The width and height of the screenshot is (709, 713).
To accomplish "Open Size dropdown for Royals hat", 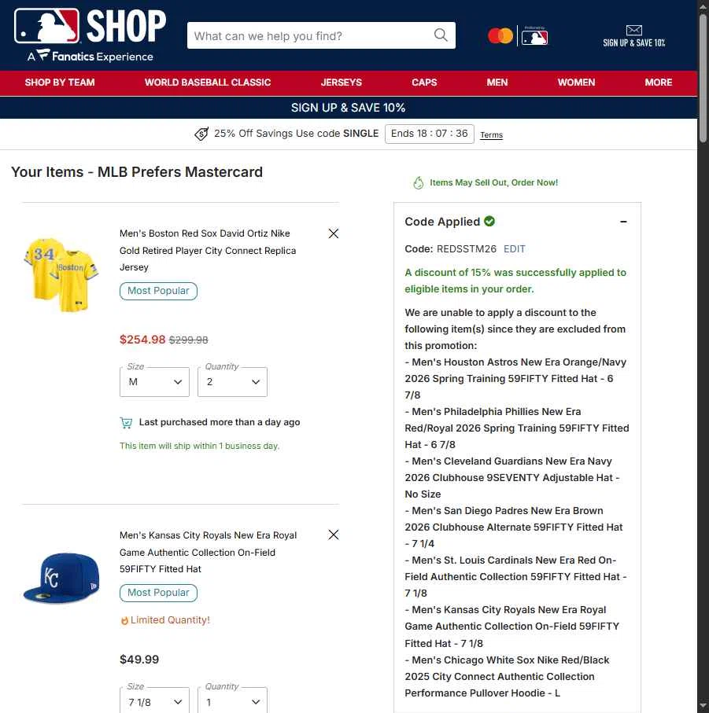I will pyautogui.click(x=154, y=700).
